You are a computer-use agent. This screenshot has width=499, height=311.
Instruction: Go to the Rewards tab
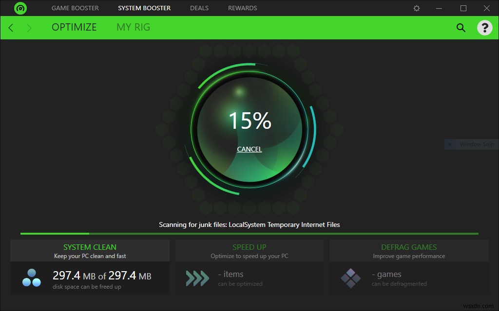point(242,8)
